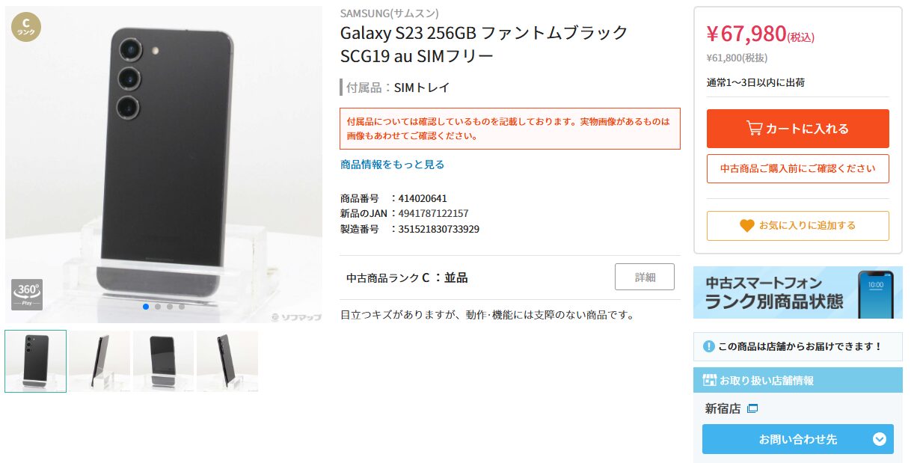
Task: Click the shopping cart icon
Action: [x=754, y=129]
